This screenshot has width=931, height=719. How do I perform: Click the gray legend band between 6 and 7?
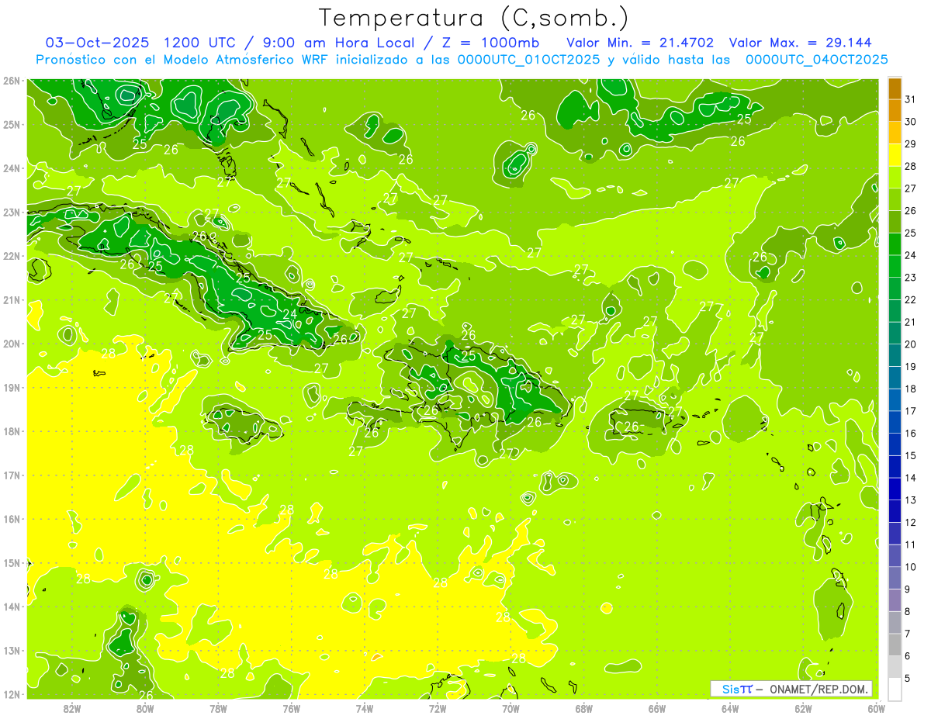click(x=895, y=645)
